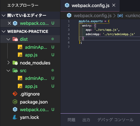
Task: Click closing brace on line 5
Action: tap(83, 38)
